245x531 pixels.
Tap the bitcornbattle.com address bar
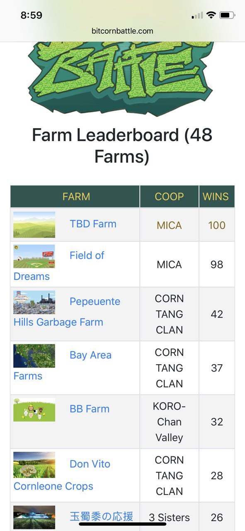pyautogui.click(x=122, y=31)
